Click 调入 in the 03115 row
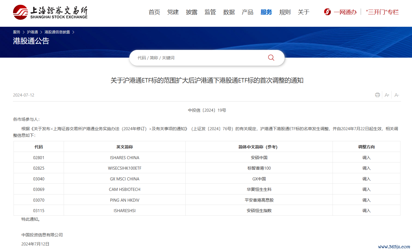This screenshot has width=412, height=251. [x=366, y=210]
